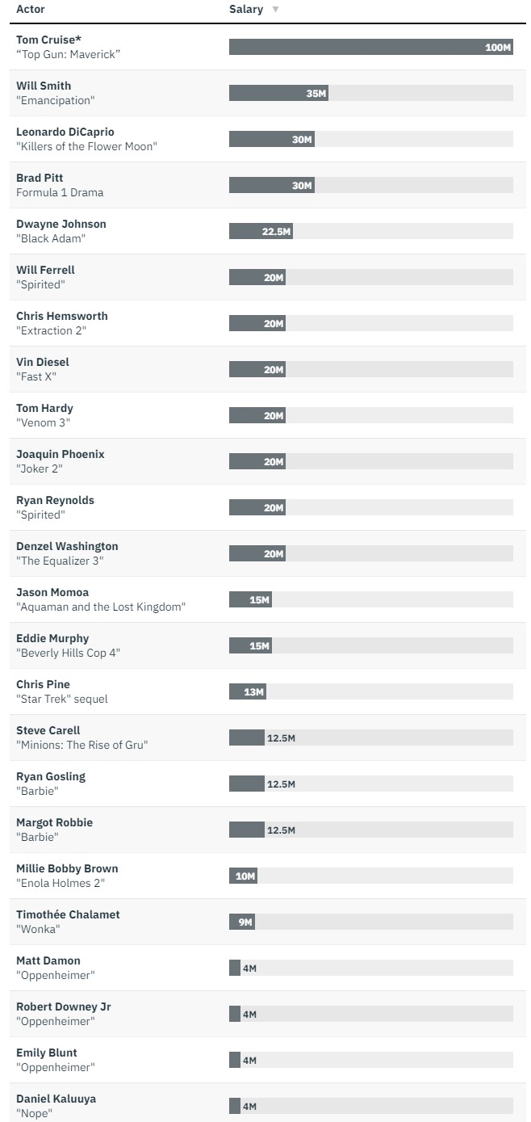
Task: Select the Margot Robbie name
Action: tap(55, 822)
